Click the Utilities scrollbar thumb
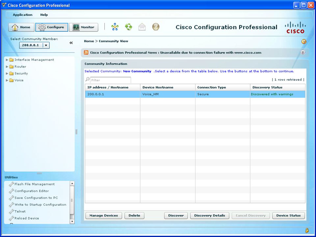 (x=72, y=200)
